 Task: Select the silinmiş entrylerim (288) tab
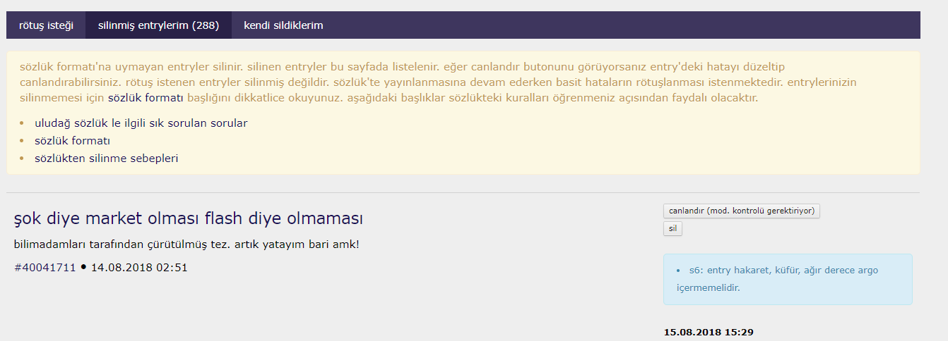pos(158,25)
